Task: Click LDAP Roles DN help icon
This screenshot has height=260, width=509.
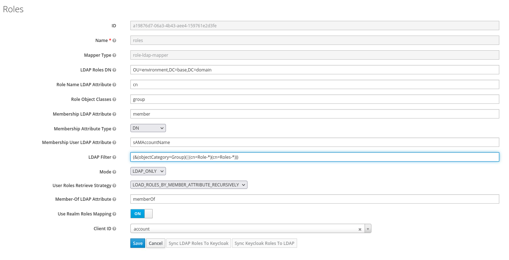Action: click(x=114, y=70)
